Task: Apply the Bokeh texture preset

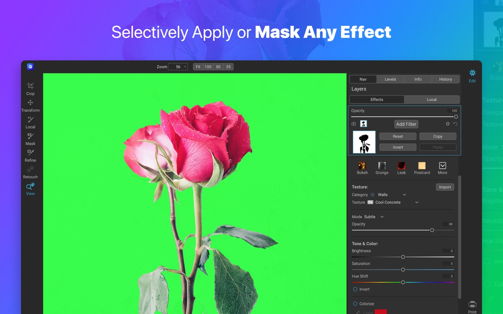Action: pyautogui.click(x=362, y=168)
